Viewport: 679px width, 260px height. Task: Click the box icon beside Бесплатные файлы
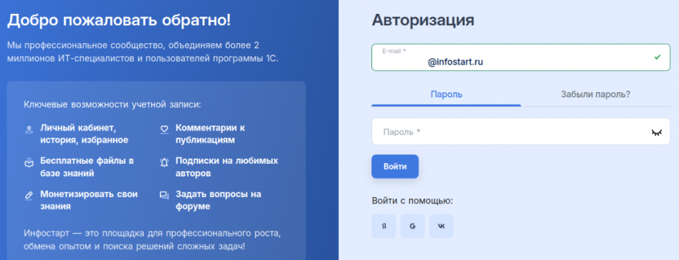pos(29,163)
